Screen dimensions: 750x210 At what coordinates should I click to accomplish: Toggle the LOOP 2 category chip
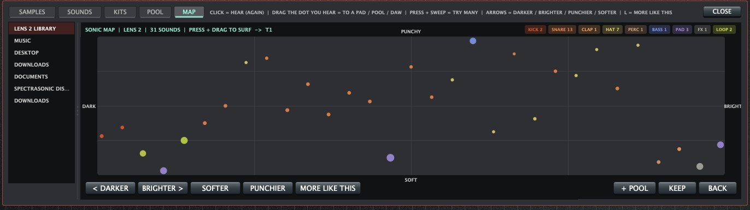pos(724,29)
